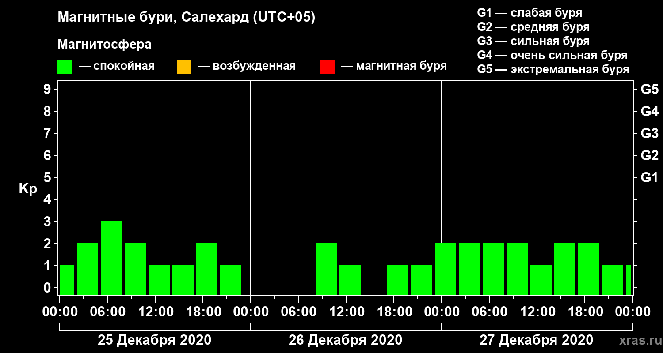Click the Kp 2 bar at 00:00 on 27 Декабря
663x353 pixels.
[x=446, y=269]
